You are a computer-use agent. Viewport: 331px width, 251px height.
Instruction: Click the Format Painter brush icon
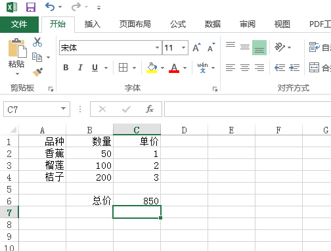click(x=37, y=72)
